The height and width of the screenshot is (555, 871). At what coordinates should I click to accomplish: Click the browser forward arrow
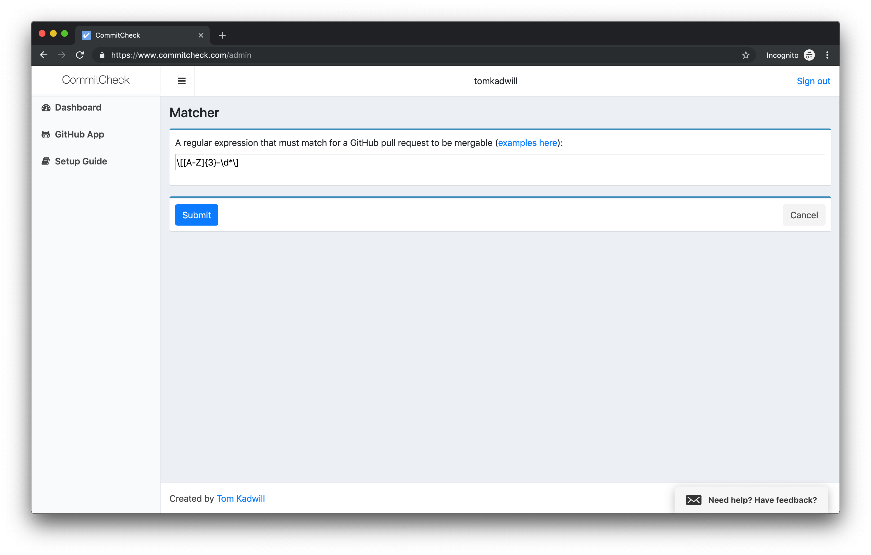[62, 55]
